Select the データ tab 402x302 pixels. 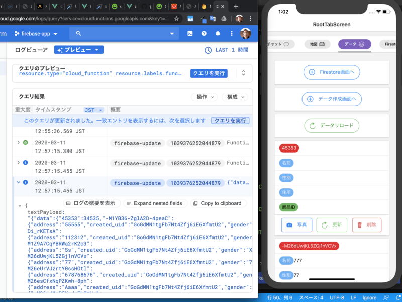[x=354, y=44]
